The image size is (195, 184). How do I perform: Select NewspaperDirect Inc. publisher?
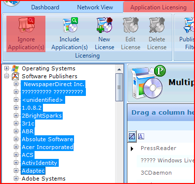tap(53, 84)
